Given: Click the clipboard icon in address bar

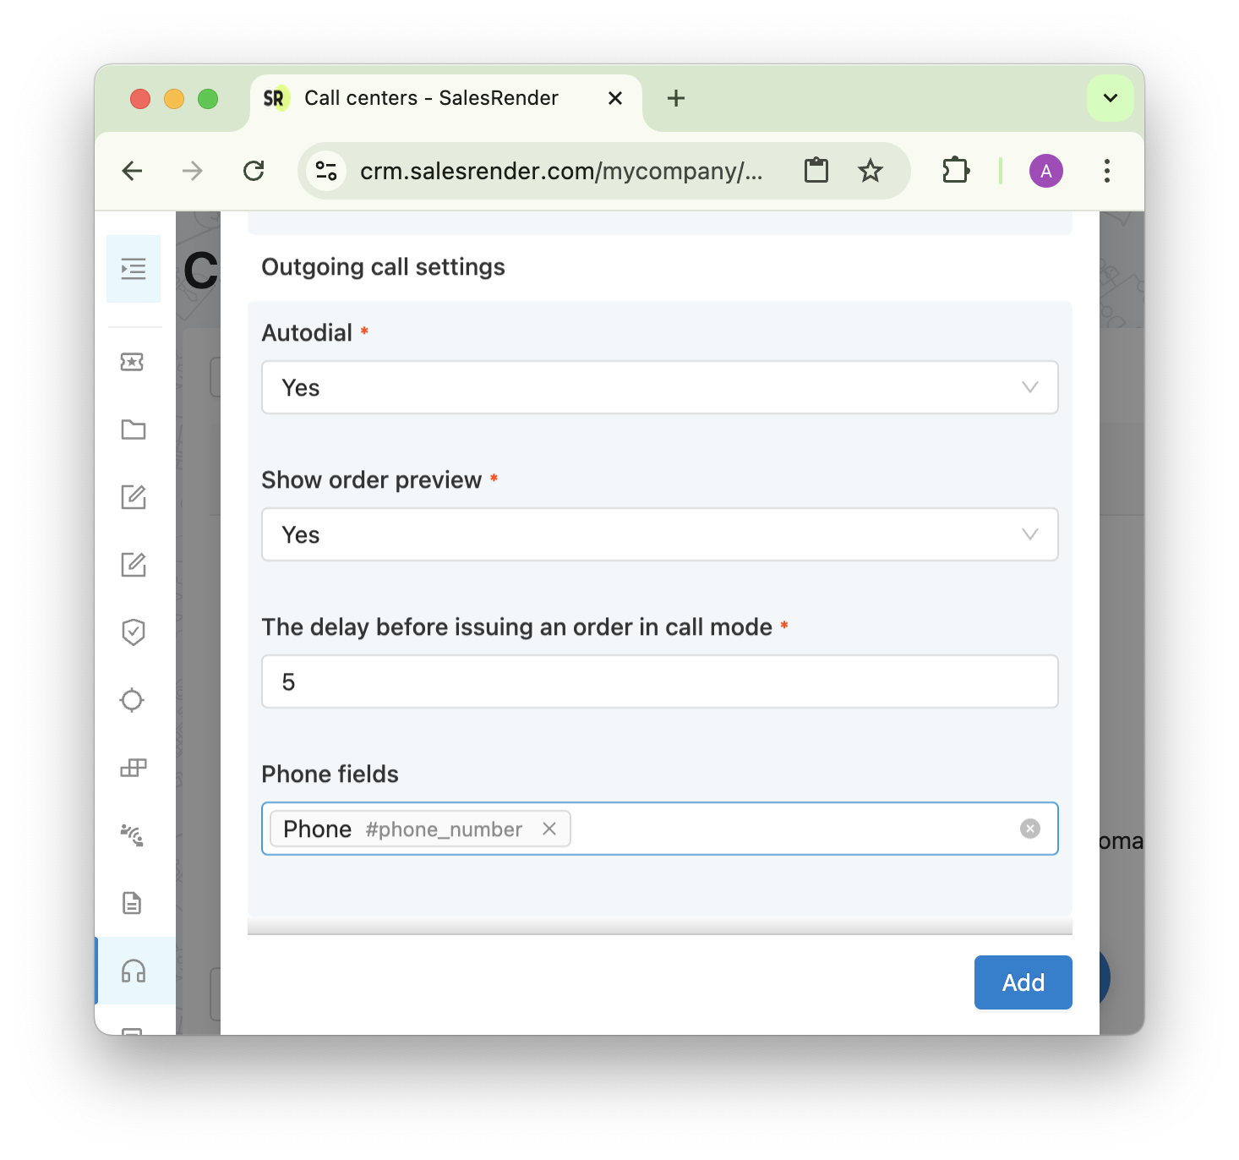Looking at the screenshot, I should pos(816,171).
